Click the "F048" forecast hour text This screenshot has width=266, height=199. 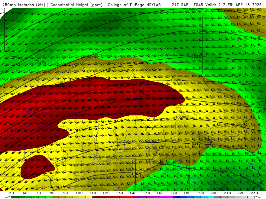[x=198, y=5]
